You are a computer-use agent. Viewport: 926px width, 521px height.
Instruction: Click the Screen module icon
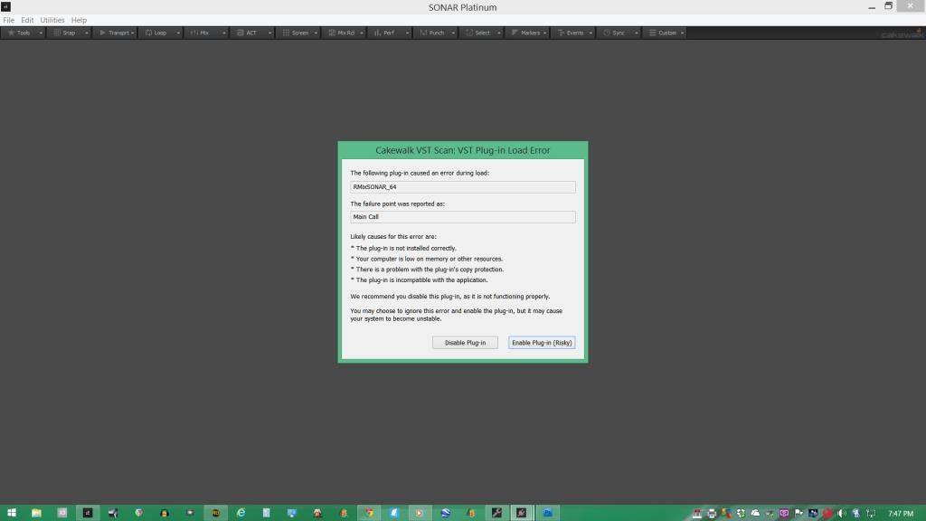pos(286,33)
